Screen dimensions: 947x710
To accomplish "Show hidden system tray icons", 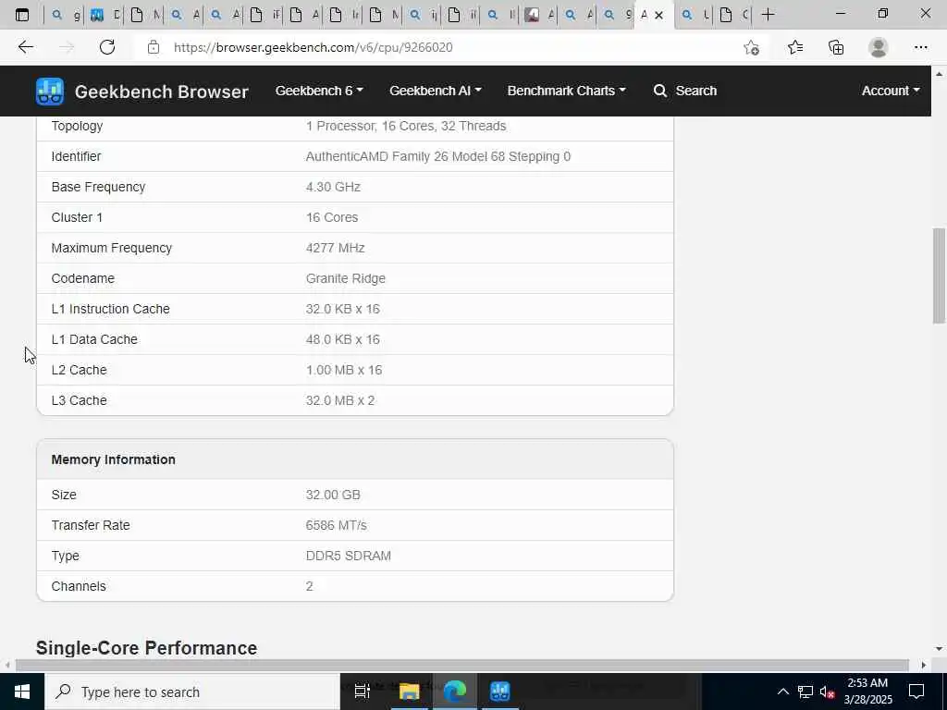I will (782, 692).
